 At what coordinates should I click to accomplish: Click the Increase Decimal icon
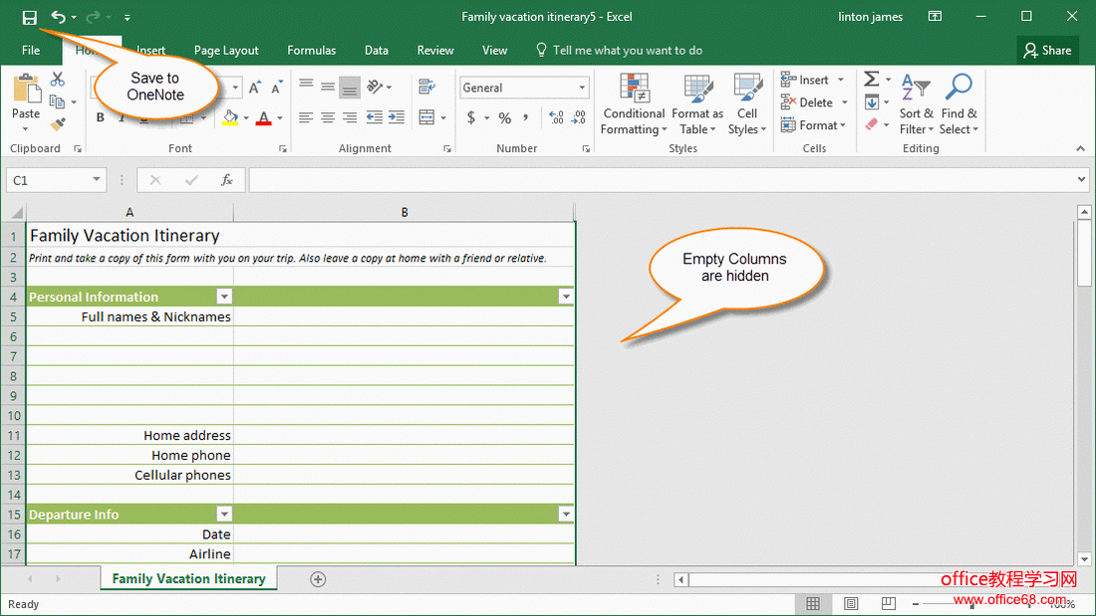pos(556,118)
